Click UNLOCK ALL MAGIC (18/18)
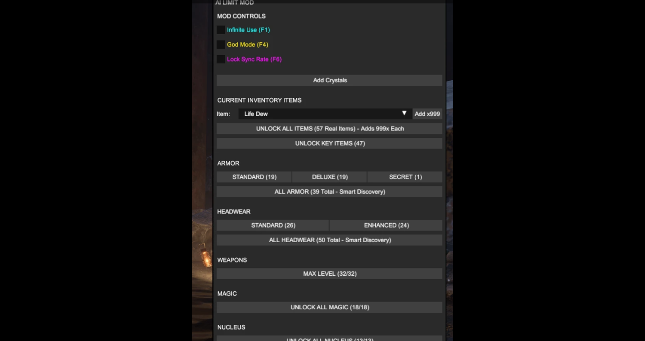 coord(330,307)
